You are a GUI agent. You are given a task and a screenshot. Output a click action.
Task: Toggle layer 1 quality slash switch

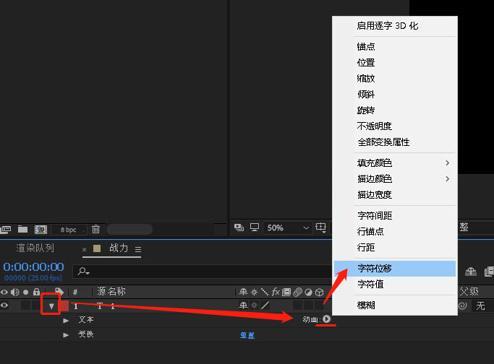(265, 305)
